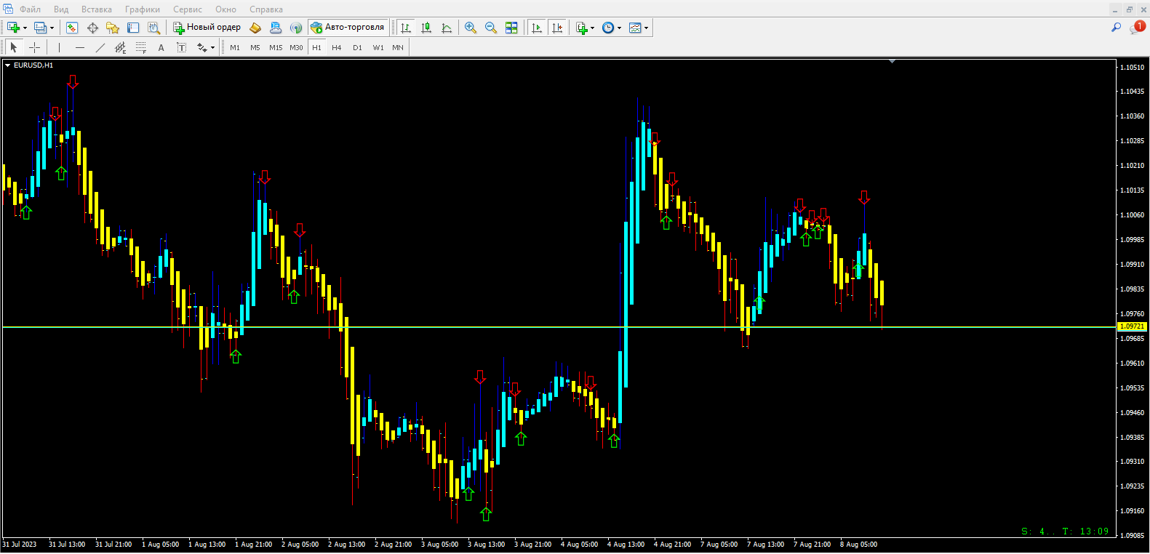Toggle Авто-торговля auto trading

coord(348,28)
